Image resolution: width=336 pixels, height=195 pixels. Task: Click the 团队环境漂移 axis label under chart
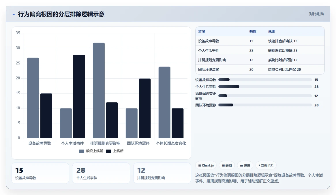[x=138, y=143]
